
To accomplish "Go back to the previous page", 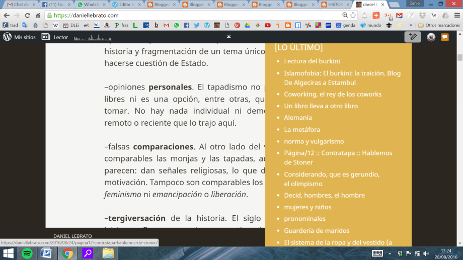I will 7,16.
